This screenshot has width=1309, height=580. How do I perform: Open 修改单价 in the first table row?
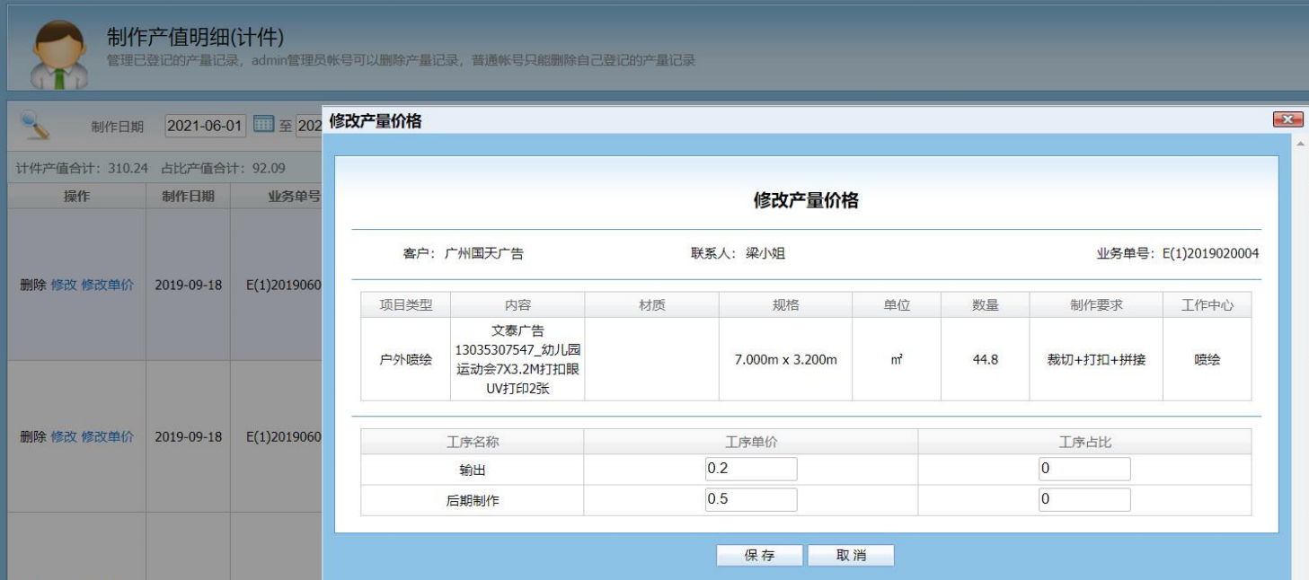[x=108, y=285]
